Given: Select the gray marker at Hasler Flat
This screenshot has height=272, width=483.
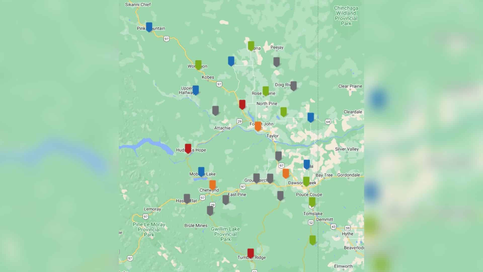Looking at the screenshot, I should tap(187, 198).
